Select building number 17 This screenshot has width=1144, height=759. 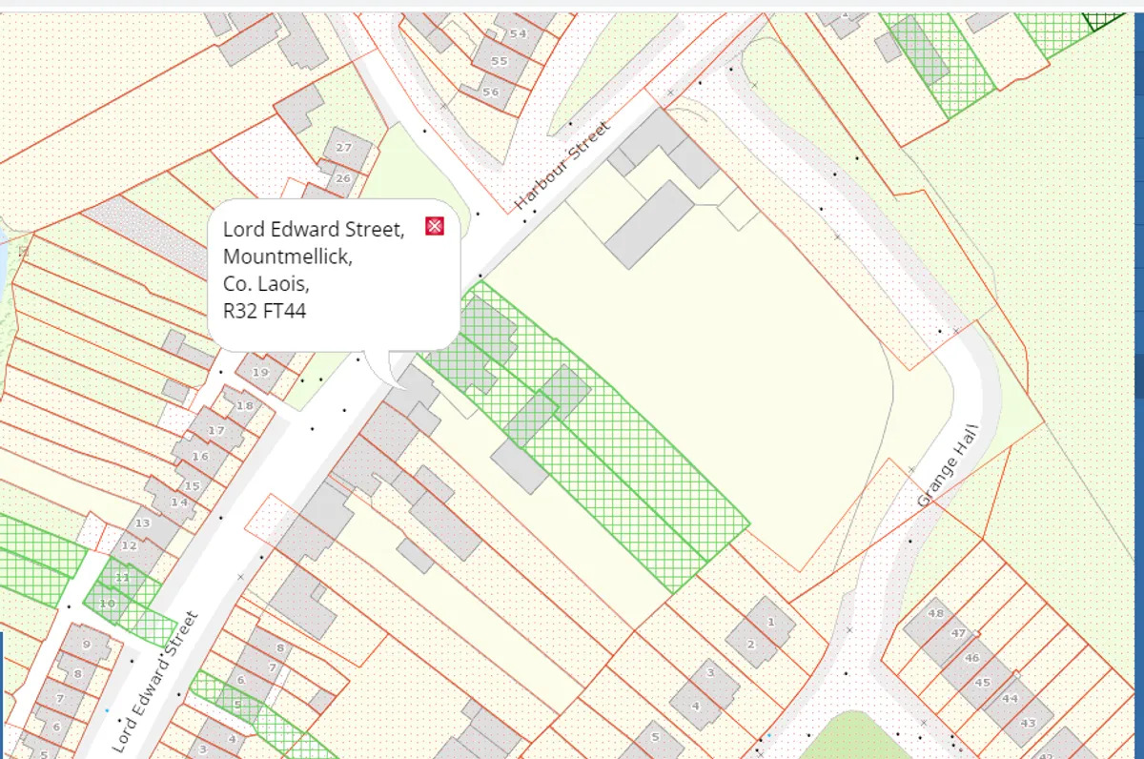(216, 431)
